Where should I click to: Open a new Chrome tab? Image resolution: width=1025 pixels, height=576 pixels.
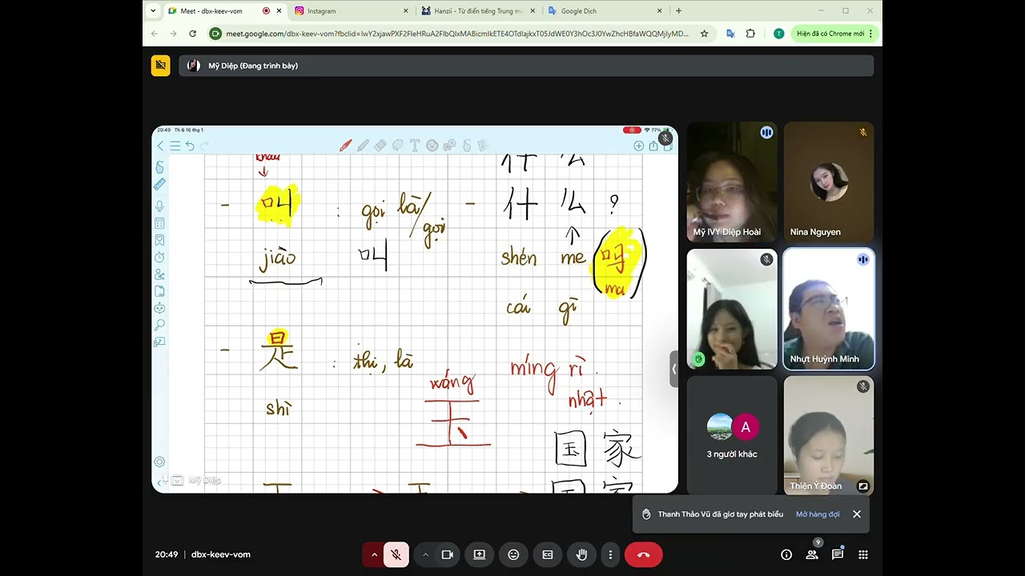point(679,11)
